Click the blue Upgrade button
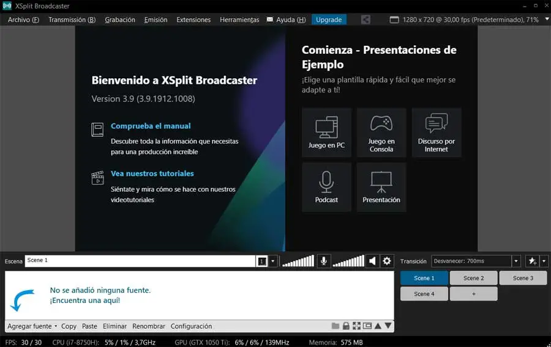Viewport: 551px width, 347px height. pos(329,20)
